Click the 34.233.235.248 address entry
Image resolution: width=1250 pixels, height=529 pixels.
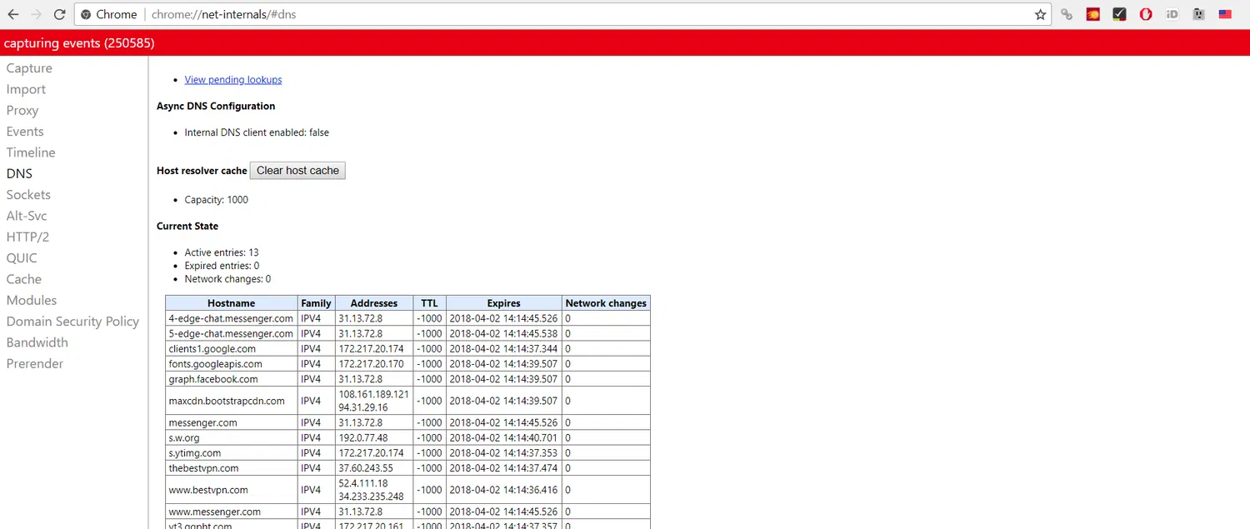[x=371, y=497]
